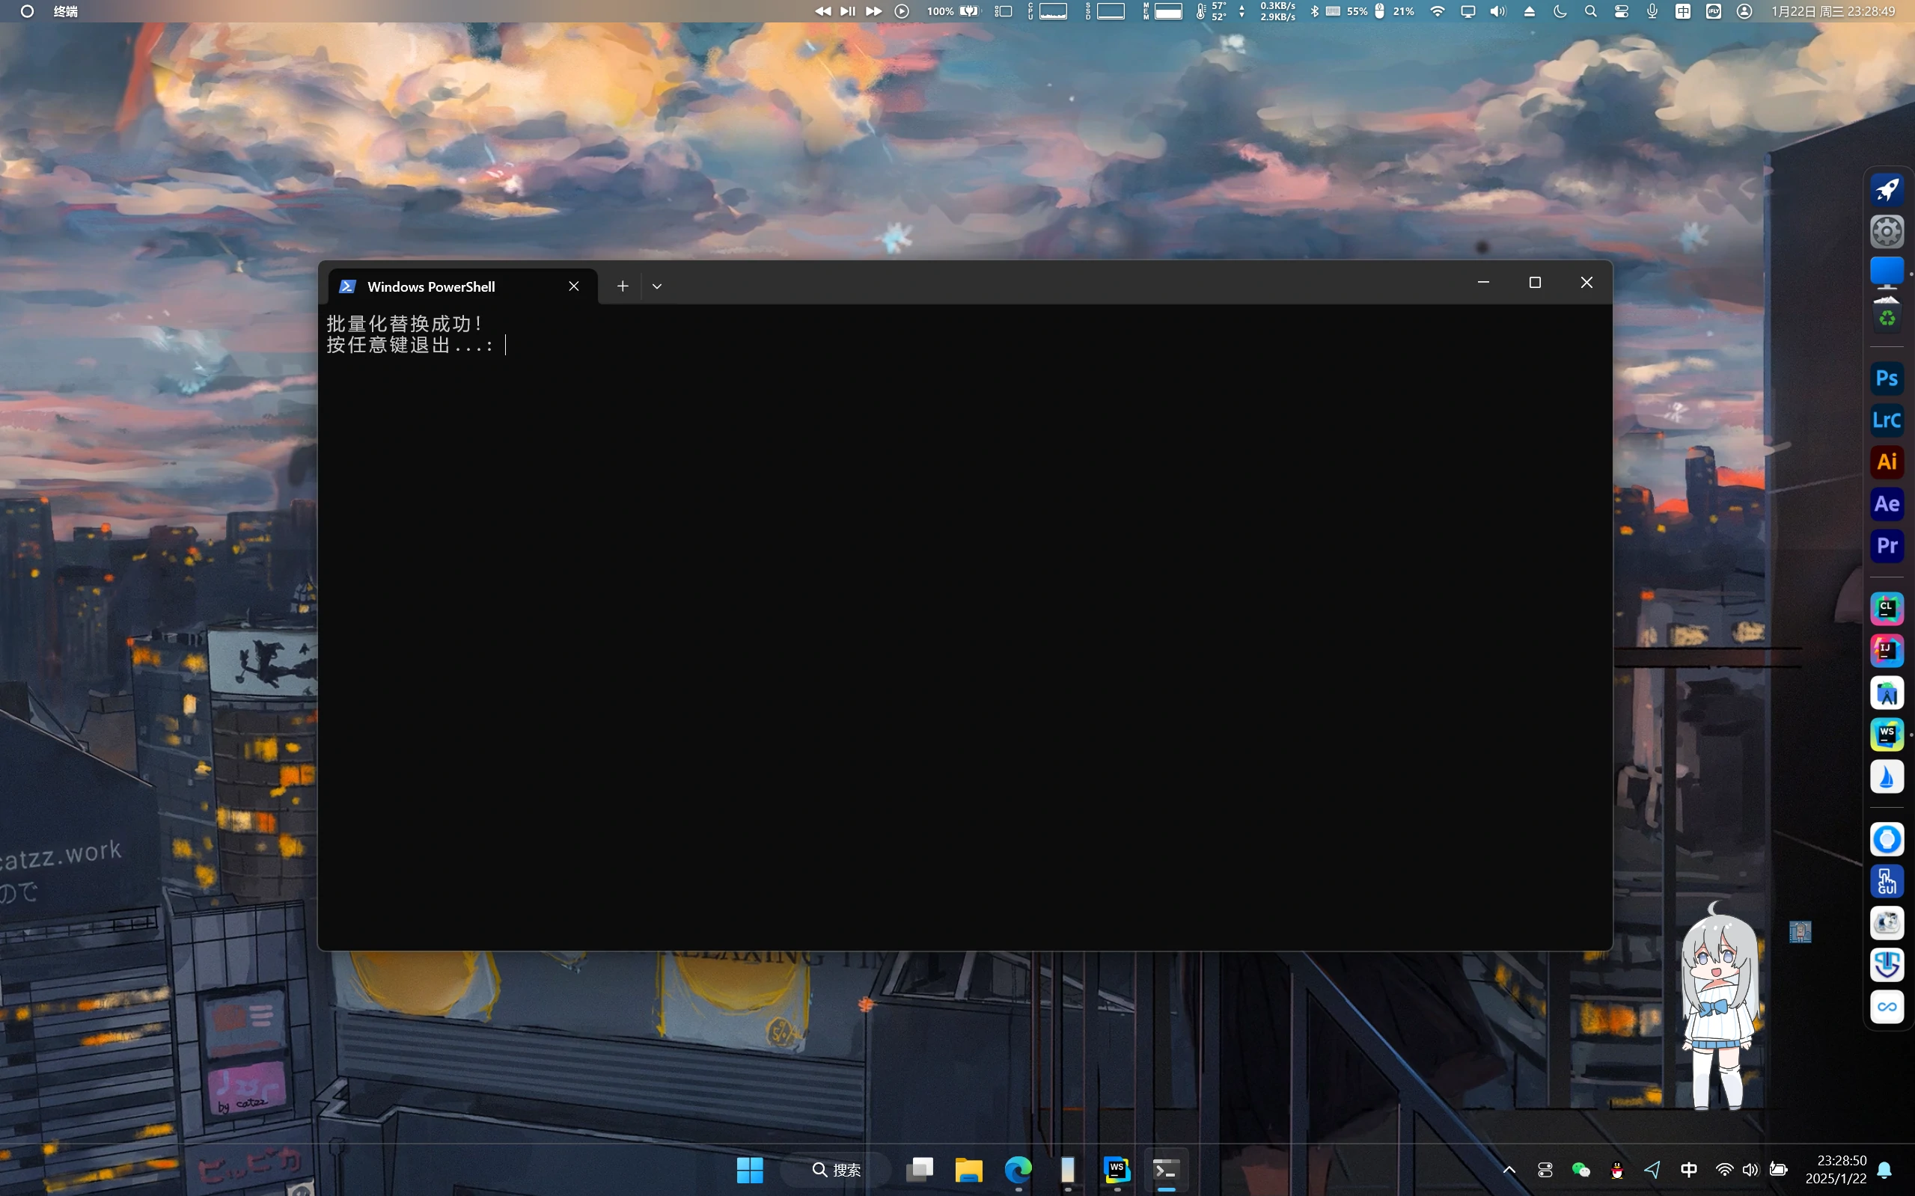Open a new PowerShell tab
Viewport: 1915px width, 1196px height.
point(623,286)
